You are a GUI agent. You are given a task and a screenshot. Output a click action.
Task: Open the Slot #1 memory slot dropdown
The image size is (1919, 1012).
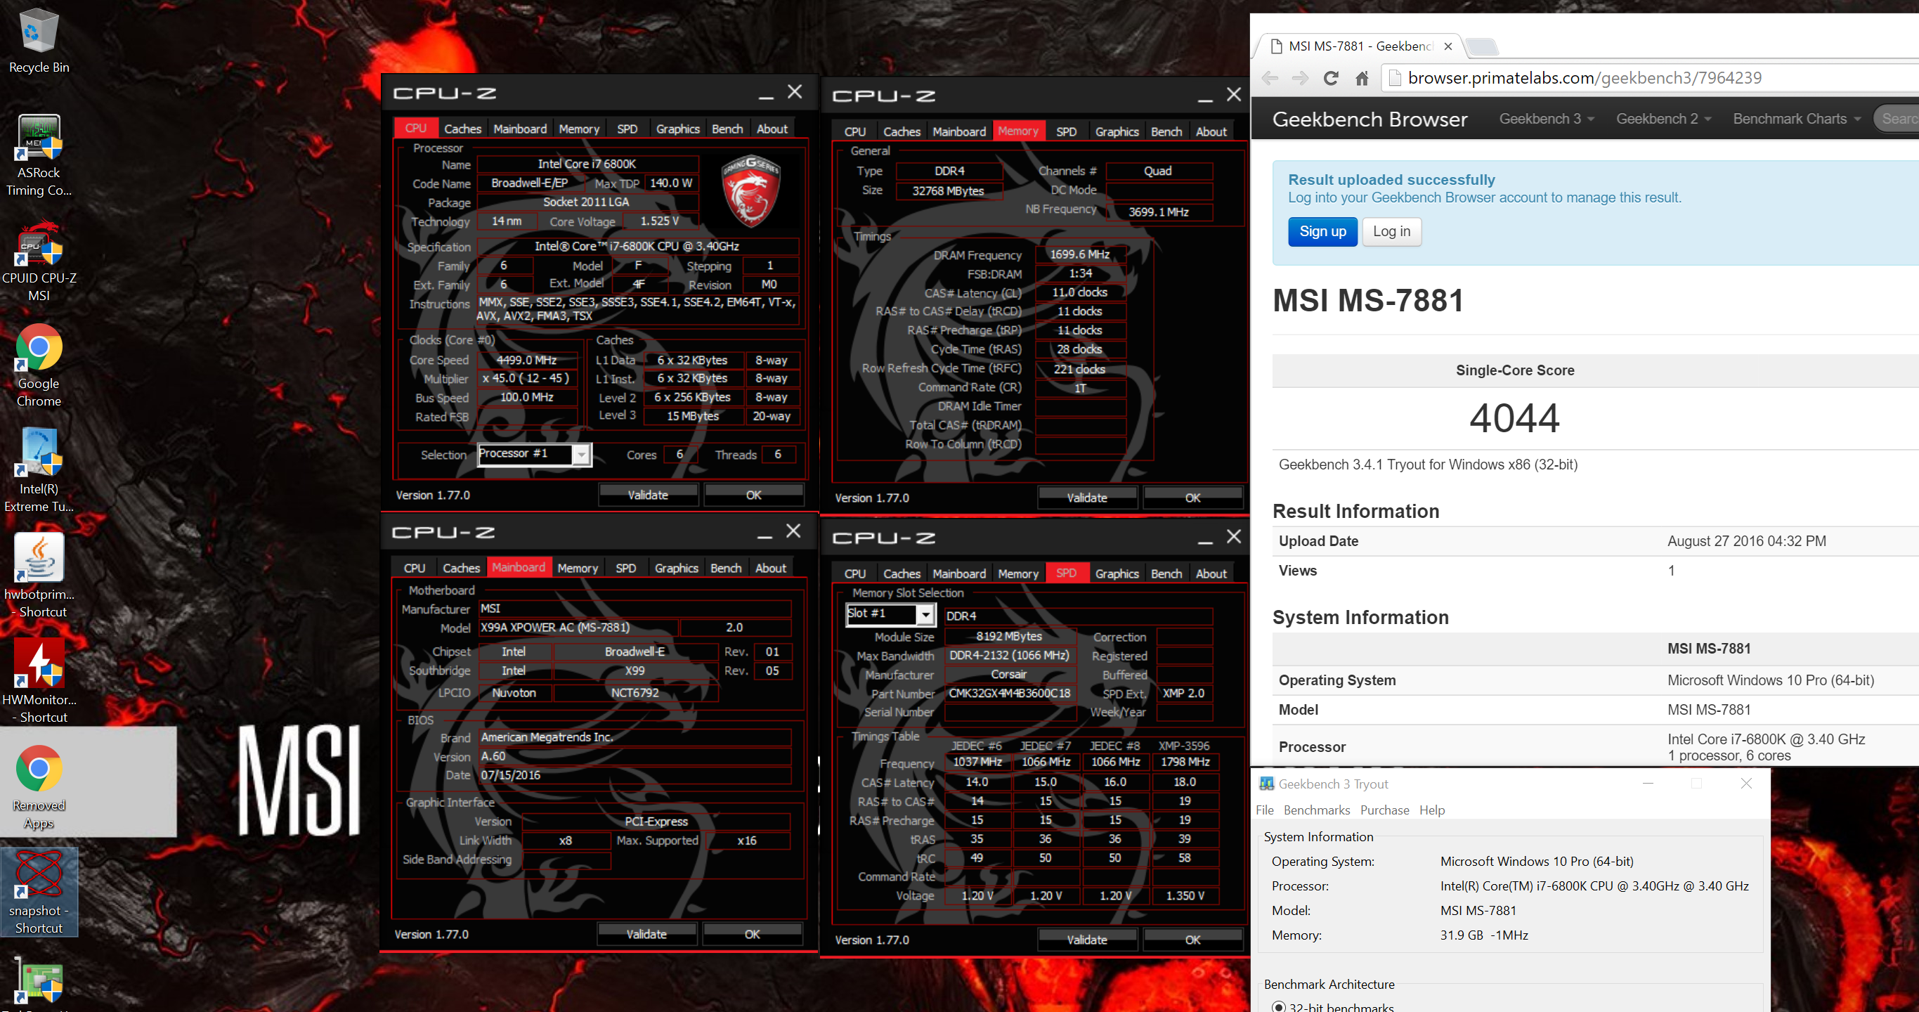coord(925,615)
